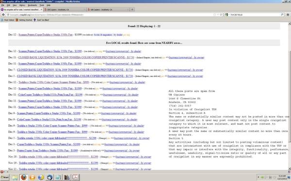Open Dec 3 Printer,Copier,Scan,Toshiba $1099 listing

[48, 151]
